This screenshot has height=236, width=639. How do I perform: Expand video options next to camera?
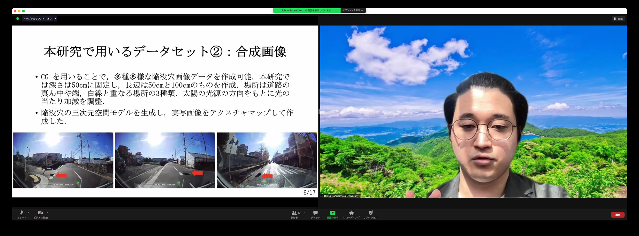click(x=47, y=213)
